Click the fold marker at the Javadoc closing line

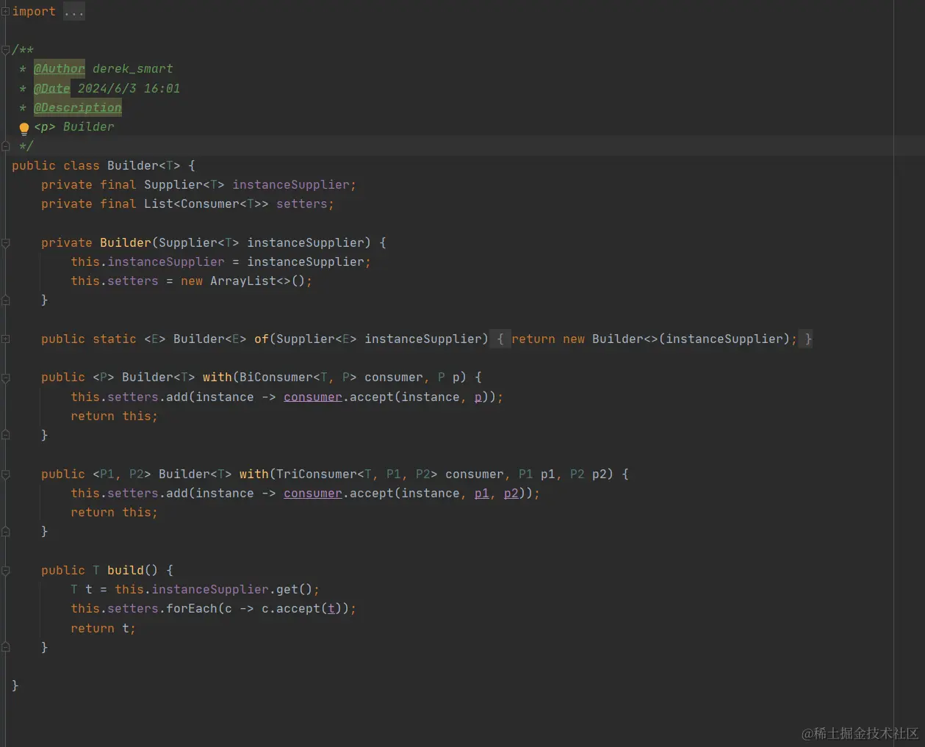5,146
